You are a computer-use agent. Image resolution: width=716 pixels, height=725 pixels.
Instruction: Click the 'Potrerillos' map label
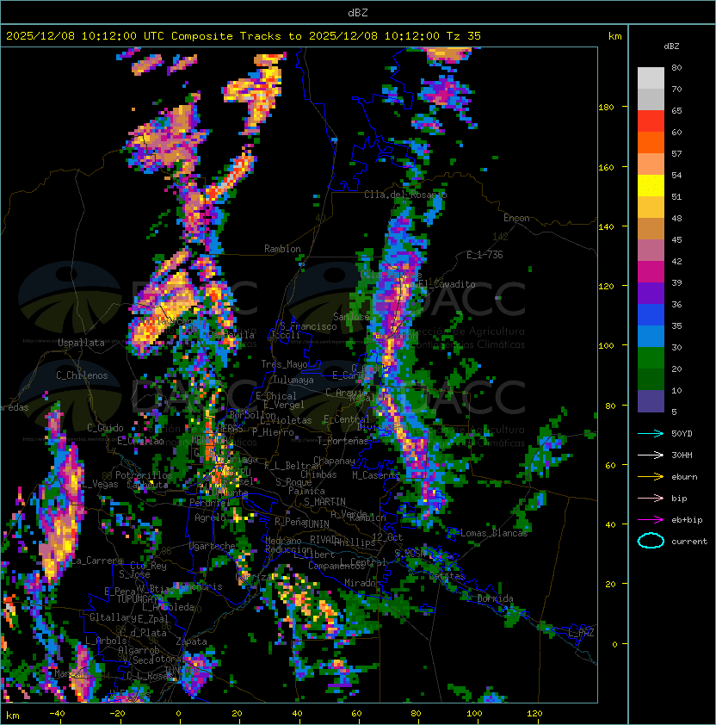tap(144, 475)
